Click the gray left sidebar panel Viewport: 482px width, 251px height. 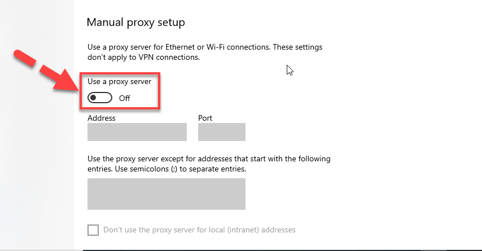37,125
